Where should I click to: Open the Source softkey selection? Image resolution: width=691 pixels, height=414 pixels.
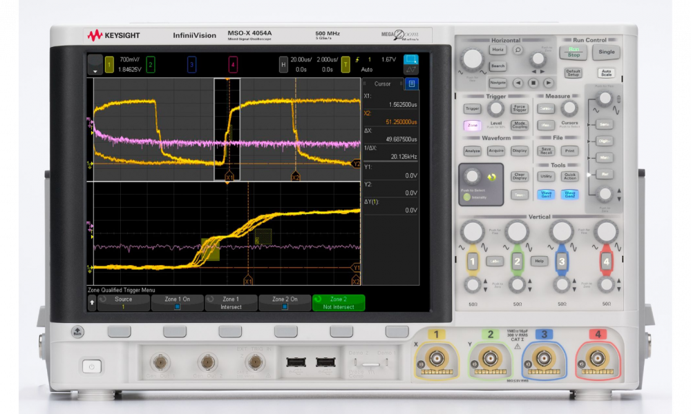(124, 303)
